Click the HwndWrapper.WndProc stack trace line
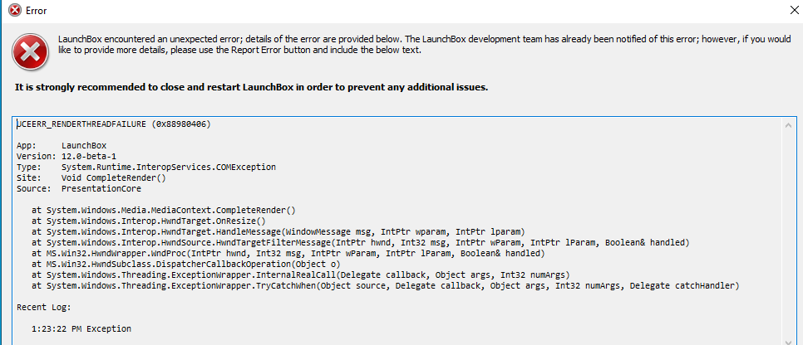 point(288,253)
